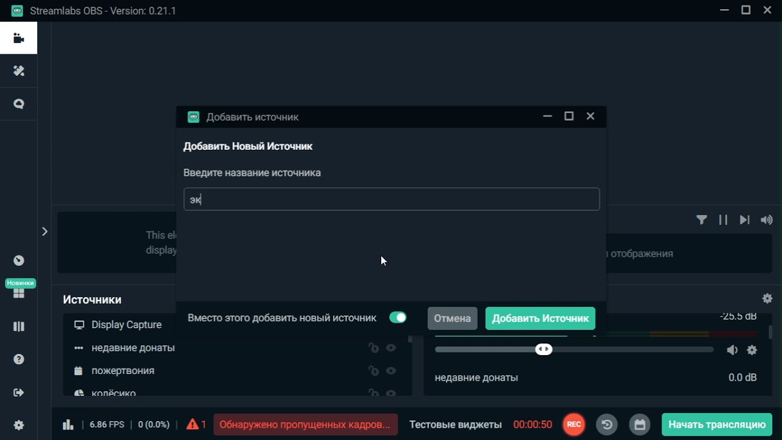Open the stream schedule calendar icon
The height and width of the screenshot is (440, 782).
point(640,424)
